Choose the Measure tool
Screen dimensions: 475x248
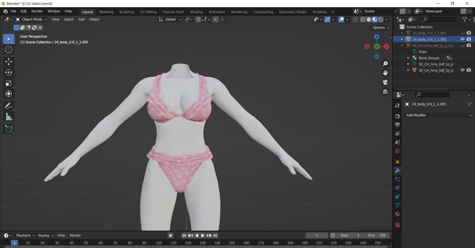click(x=9, y=116)
